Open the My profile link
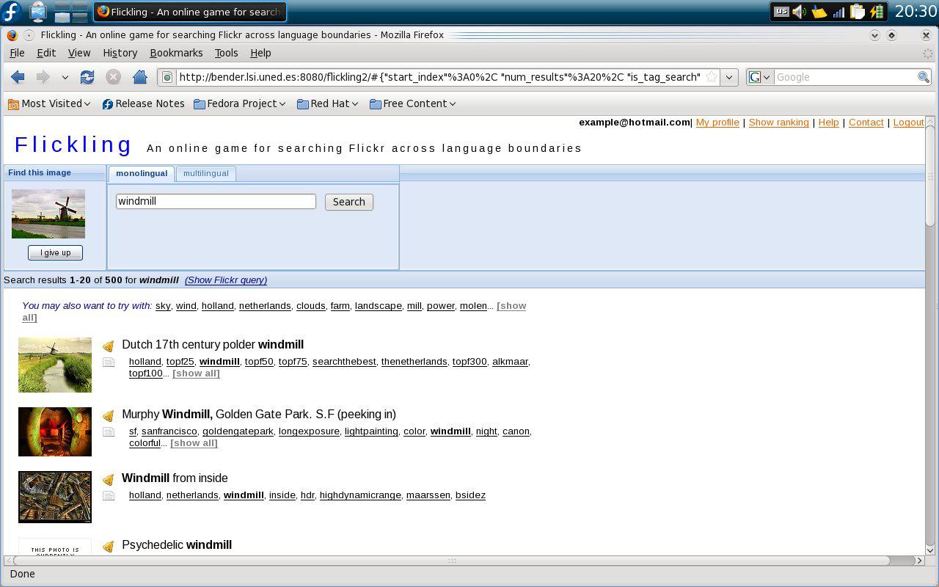This screenshot has height=587, width=939. pyautogui.click(x=717, y=123)
